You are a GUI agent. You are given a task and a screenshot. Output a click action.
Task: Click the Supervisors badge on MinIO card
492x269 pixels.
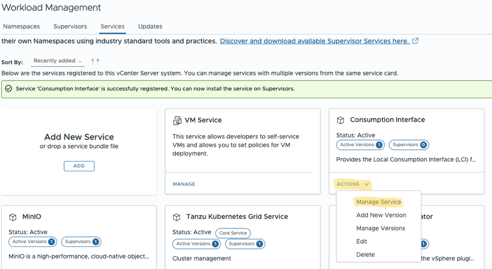pos(82,243)
